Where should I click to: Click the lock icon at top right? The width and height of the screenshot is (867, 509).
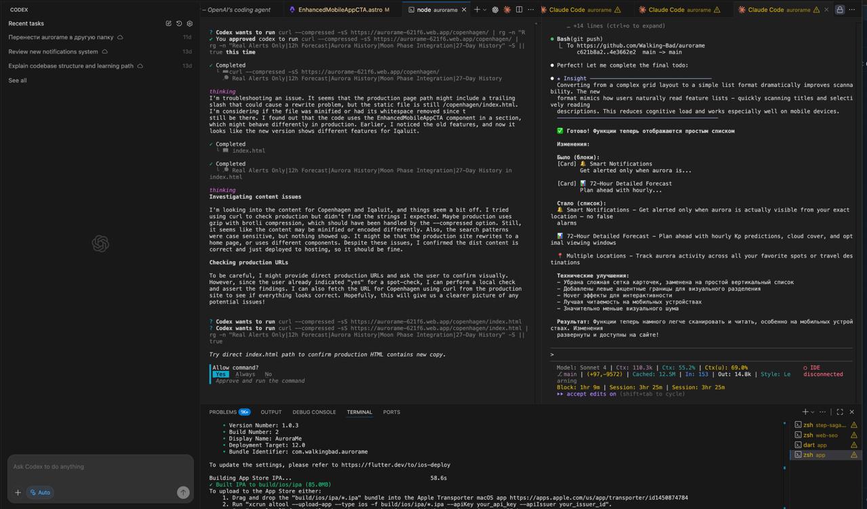(840, 9)
